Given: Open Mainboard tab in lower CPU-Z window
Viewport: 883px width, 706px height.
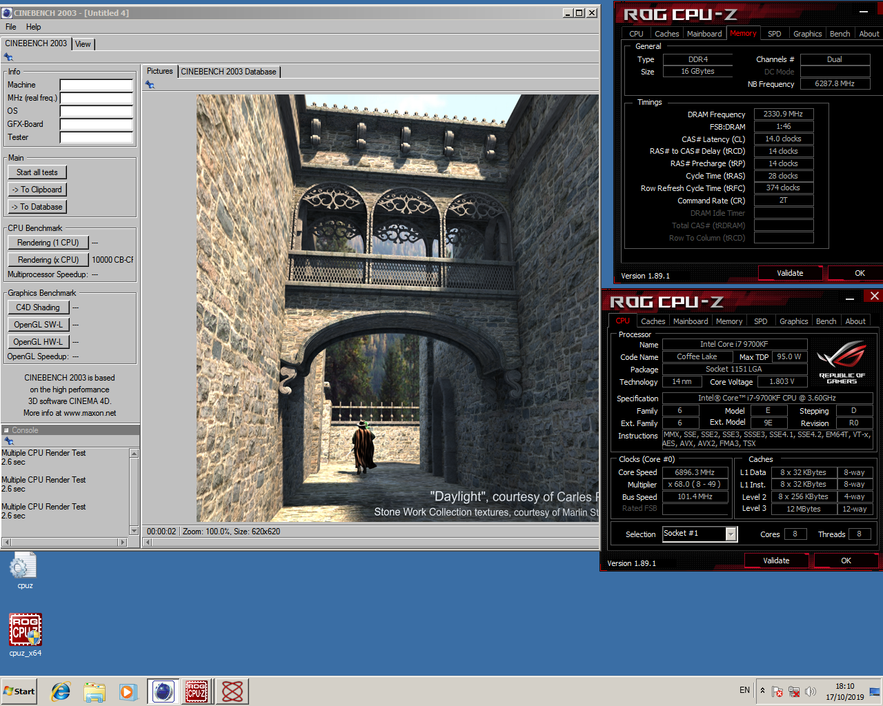Looking at the screenshot, I should click(691, 321).
